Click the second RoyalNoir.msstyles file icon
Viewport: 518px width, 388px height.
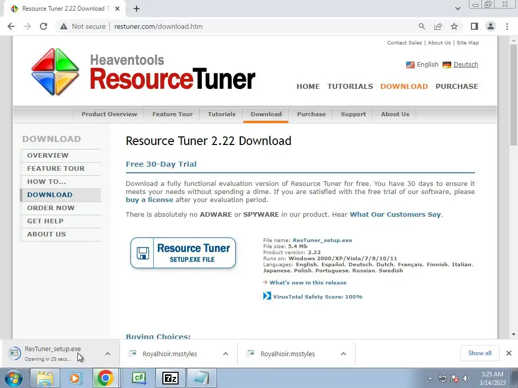tap(250, 353)
